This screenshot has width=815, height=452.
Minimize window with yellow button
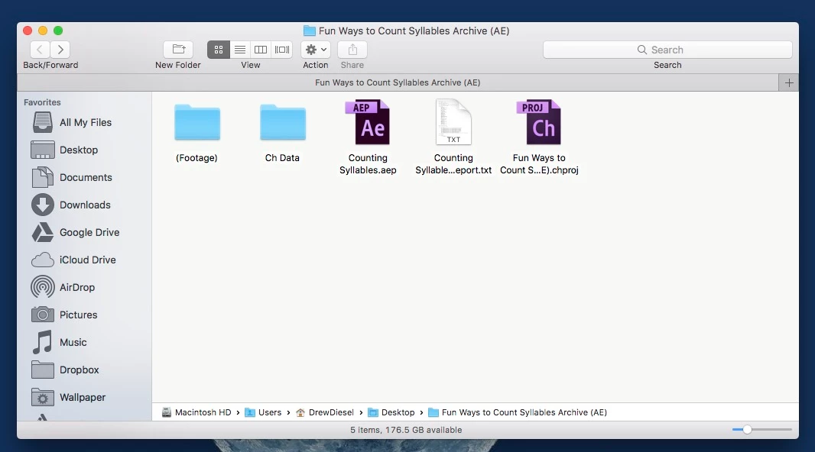click(x=43, y=31)
